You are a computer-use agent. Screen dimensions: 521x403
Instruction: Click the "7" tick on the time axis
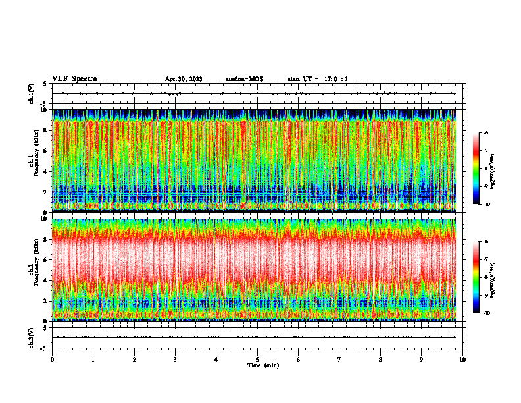click(x=339, y=360)
